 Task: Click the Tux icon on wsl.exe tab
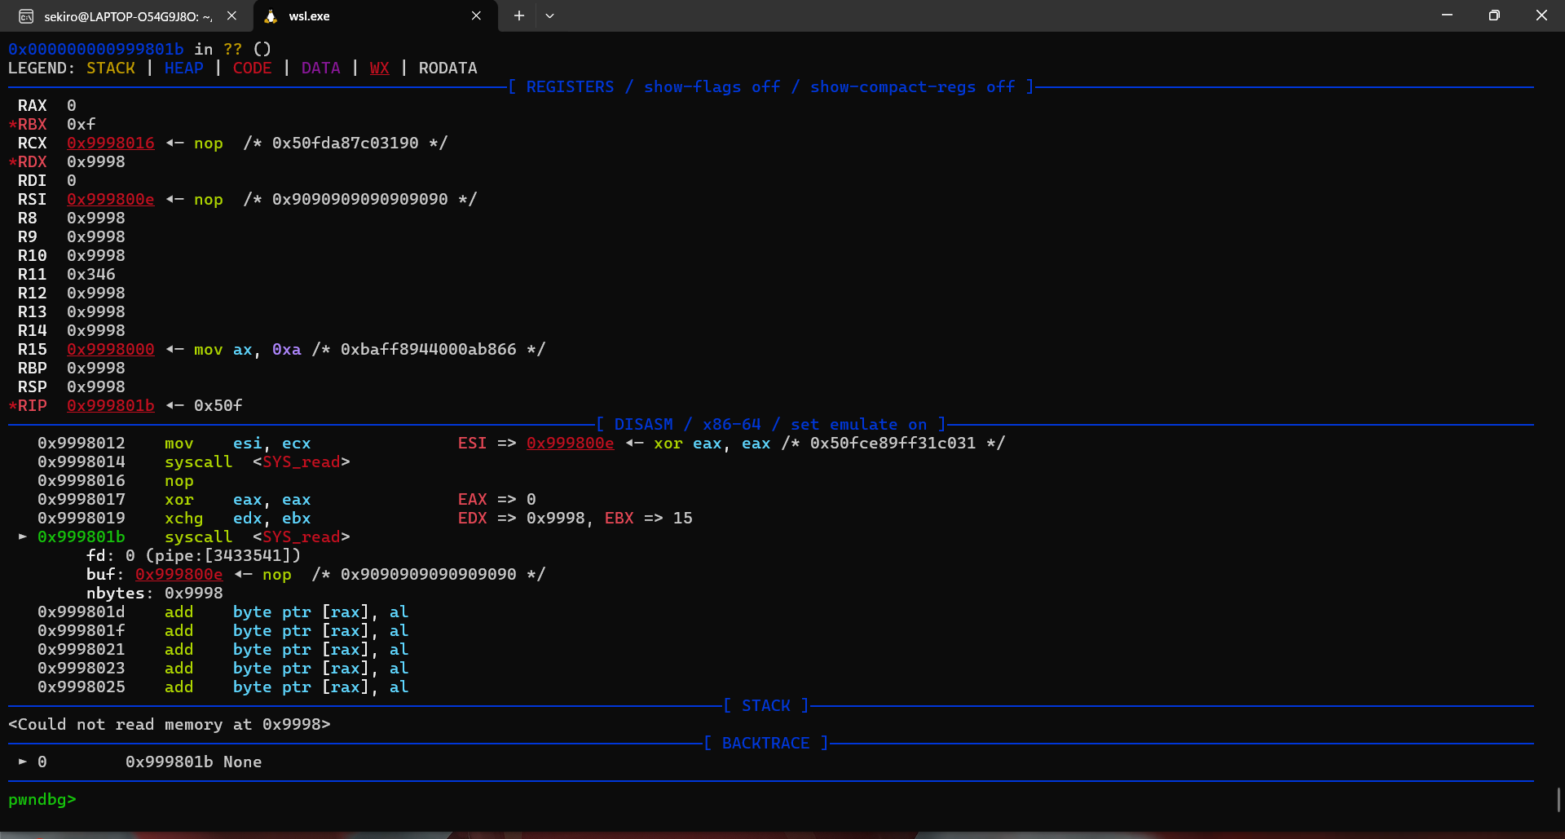[271, 16]
